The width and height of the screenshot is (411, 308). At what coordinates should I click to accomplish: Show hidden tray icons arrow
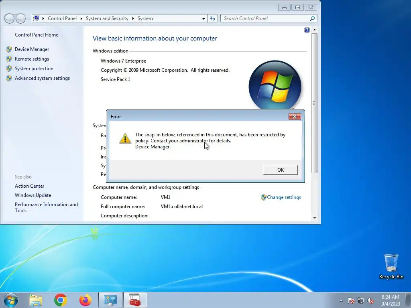click(341, 300)
